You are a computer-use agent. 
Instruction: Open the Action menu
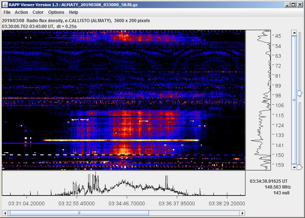click(x=21, y=12)
